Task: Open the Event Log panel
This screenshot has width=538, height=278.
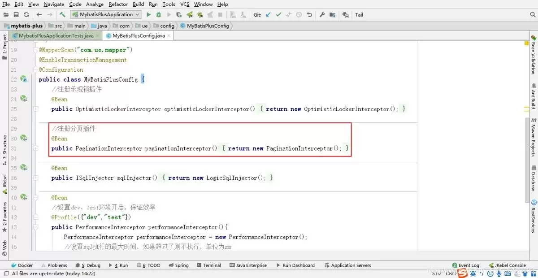Action: (x=466, y=265)
